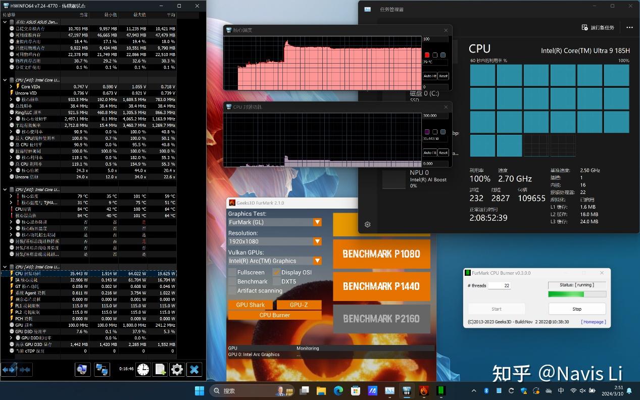
Task: Open Task View on taskbar
Action: click(304, 390)
